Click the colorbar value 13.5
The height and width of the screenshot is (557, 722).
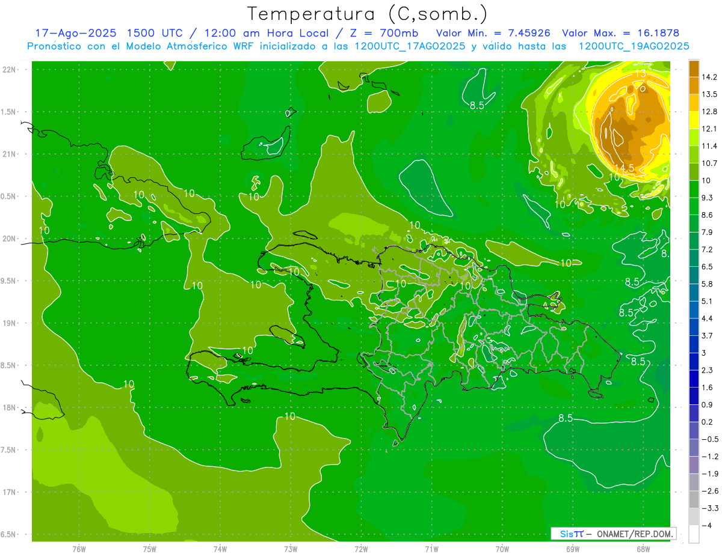709,94
